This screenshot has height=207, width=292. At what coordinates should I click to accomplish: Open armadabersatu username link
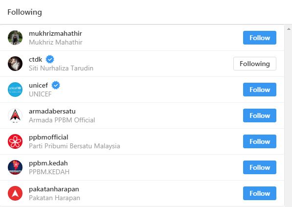(x=52, y=111)
